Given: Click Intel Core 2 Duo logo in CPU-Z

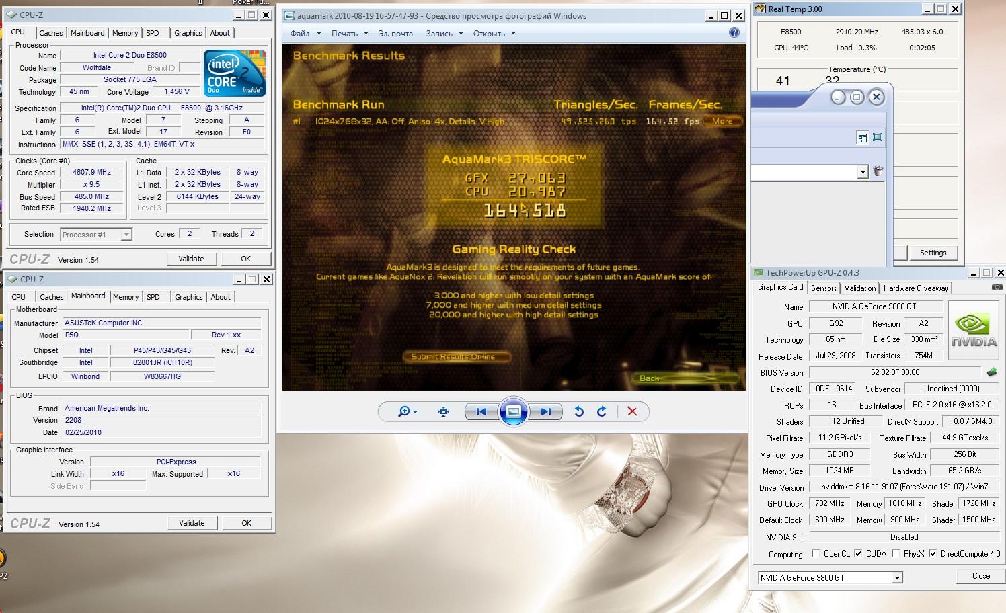Looking at the screenshot, I should (235, 73).
